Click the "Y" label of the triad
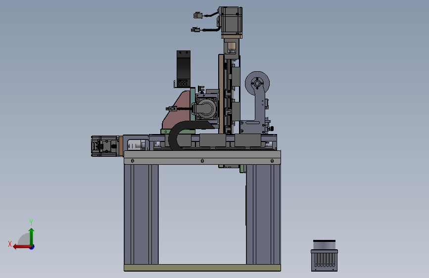The height and width of the screenshot is (278, 429). tap(31, 222)
